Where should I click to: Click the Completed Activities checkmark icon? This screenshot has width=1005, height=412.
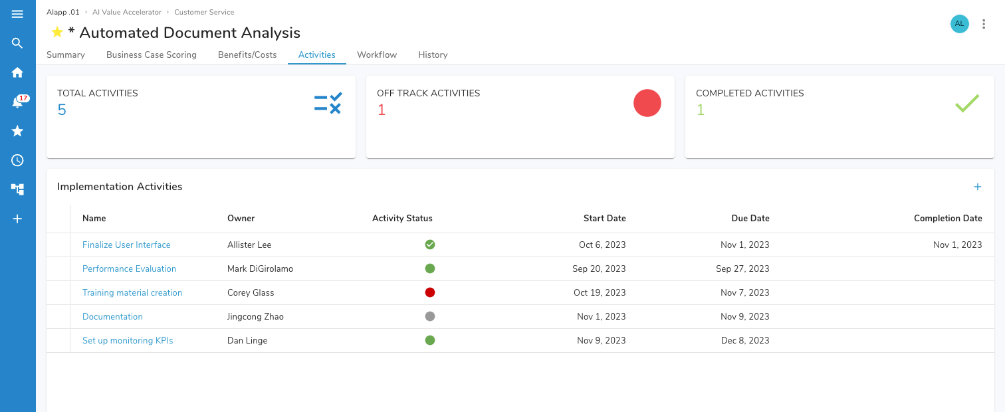coord(967,103)
